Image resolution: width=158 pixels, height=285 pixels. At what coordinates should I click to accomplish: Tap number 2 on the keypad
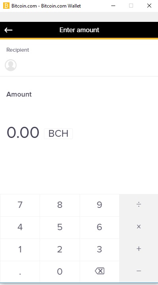tap(60, 249)
